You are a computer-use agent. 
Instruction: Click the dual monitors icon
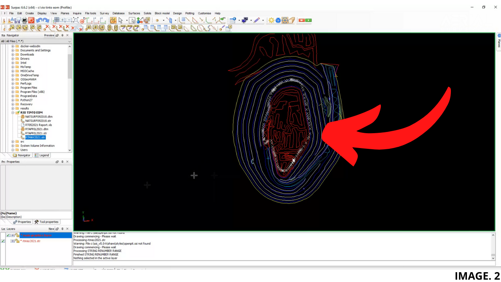tap(245, 20)
